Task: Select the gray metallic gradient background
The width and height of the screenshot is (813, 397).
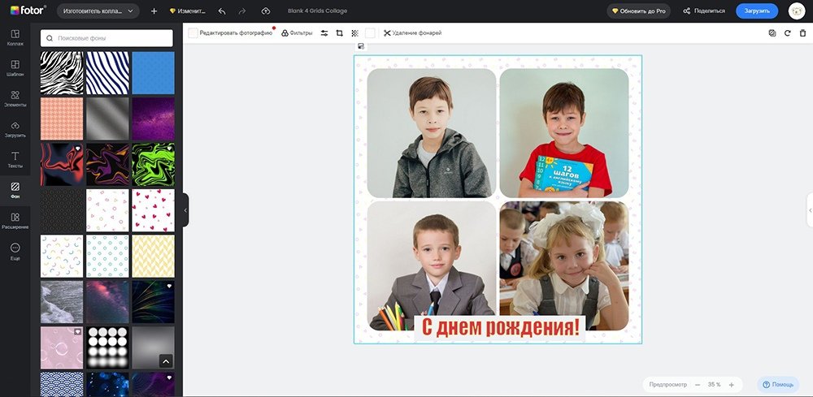Action: tap(107, 119)
